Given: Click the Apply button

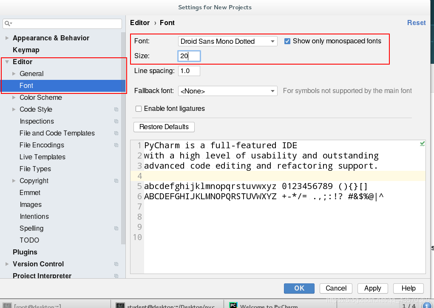Looking at the screenshot, I should point(372,288).
